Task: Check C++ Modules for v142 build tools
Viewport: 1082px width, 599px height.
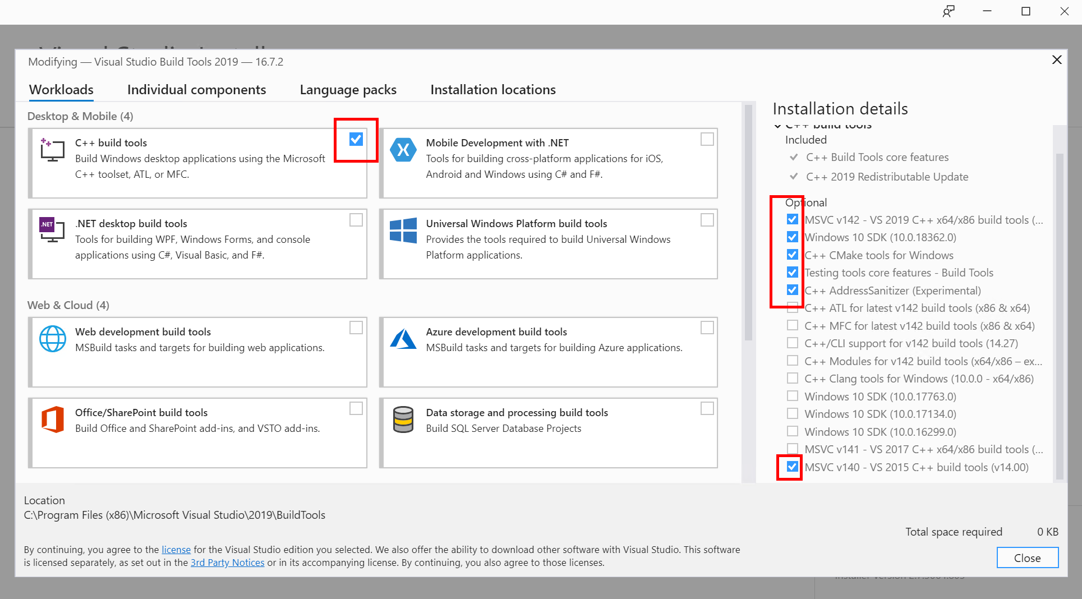Action: [x=793, y=361]
